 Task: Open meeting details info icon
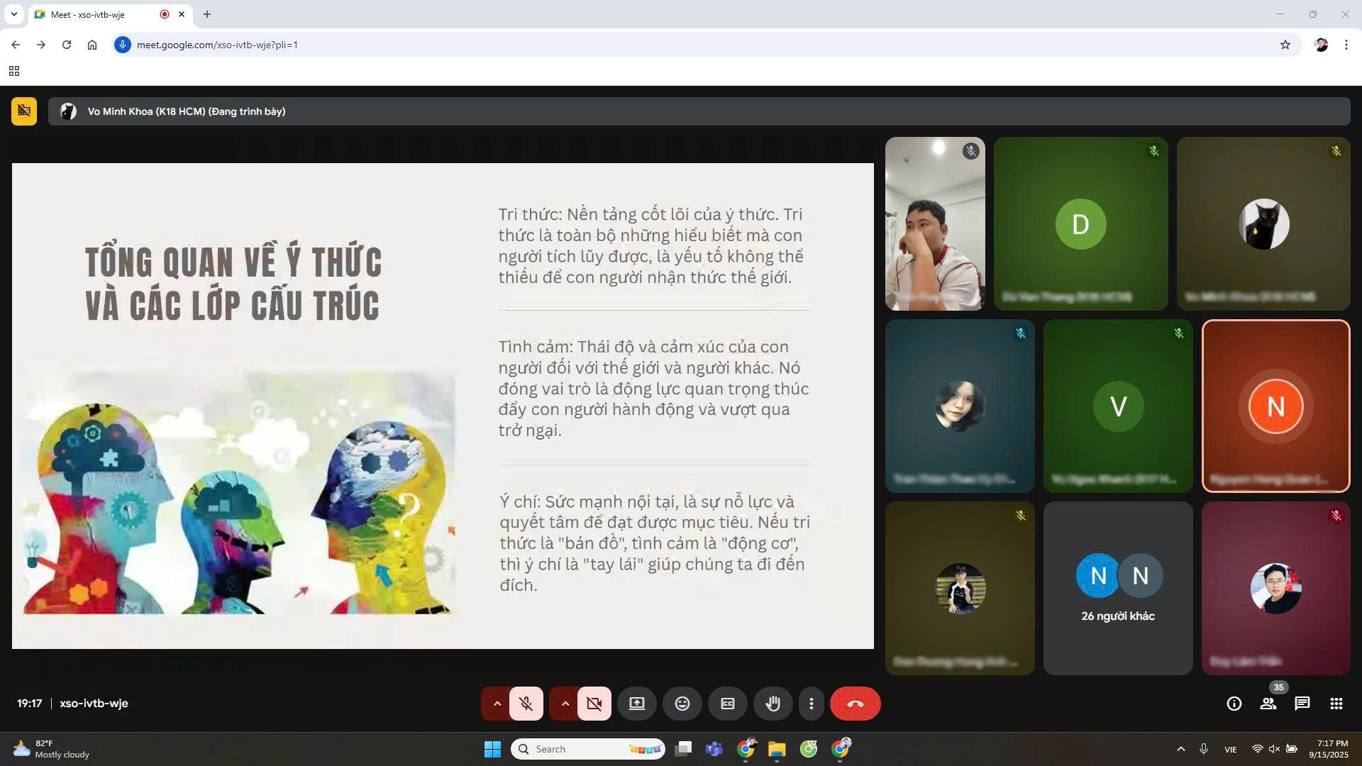pyautogui.click(x=1234, y=704)
